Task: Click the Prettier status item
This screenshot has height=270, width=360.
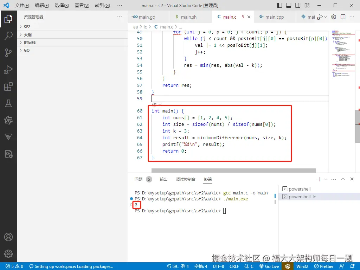Action: point(324,266)
